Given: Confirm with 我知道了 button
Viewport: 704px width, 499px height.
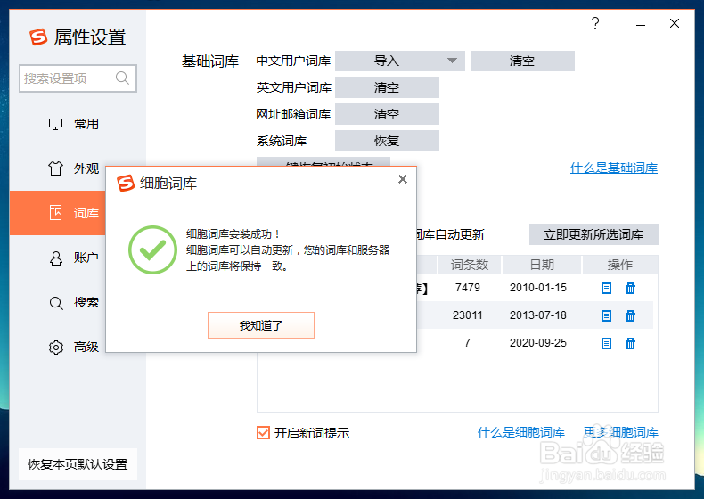Looking at the screenshot, I should 261,325.
